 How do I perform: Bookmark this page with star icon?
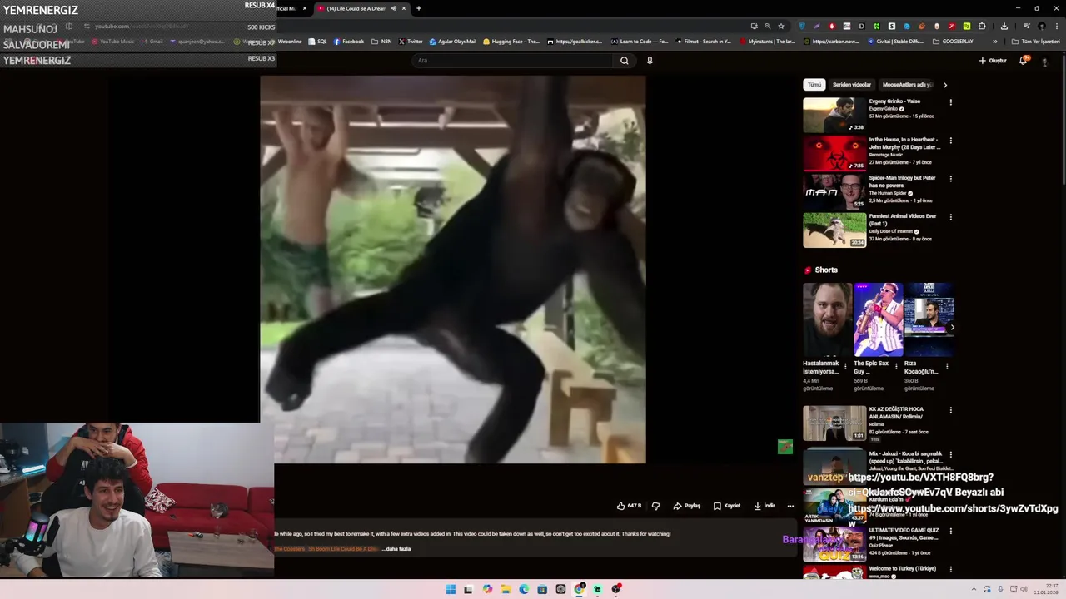781,26
